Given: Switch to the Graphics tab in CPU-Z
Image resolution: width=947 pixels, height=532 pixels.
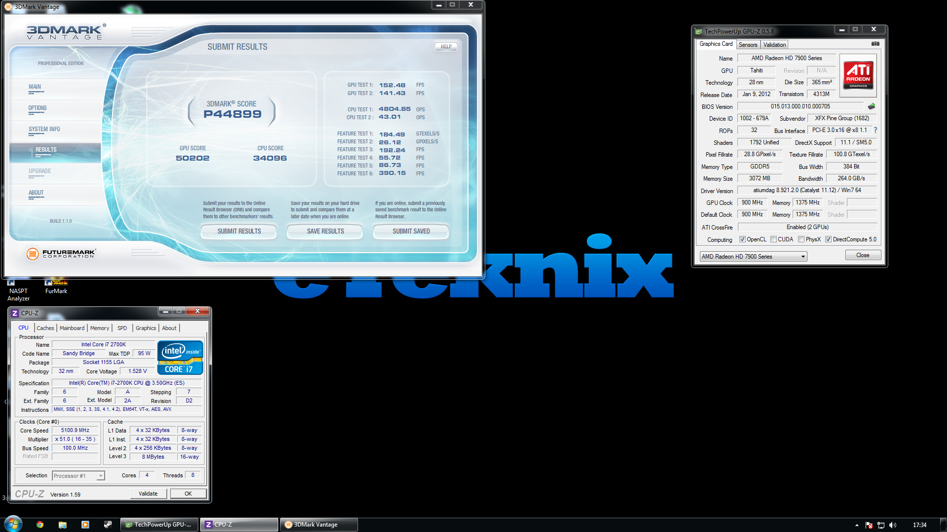Looking at the screenshot, I should pos(146,328).
